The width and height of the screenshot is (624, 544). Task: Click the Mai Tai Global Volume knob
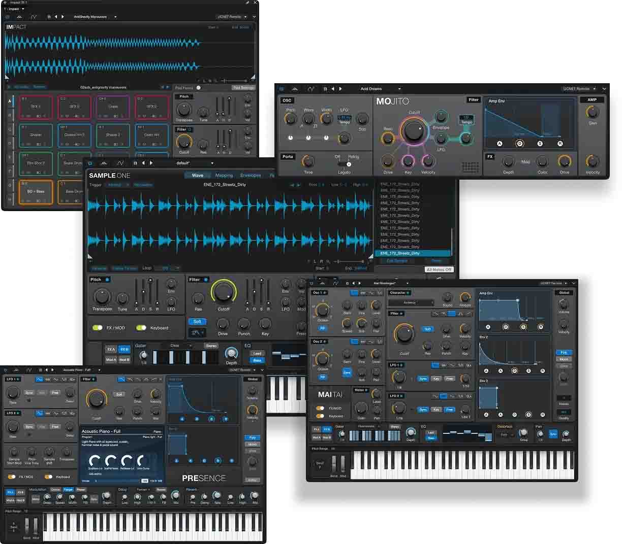click(x=564, y=303)
